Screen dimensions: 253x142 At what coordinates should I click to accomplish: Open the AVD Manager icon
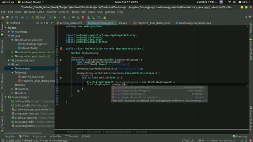89,17
